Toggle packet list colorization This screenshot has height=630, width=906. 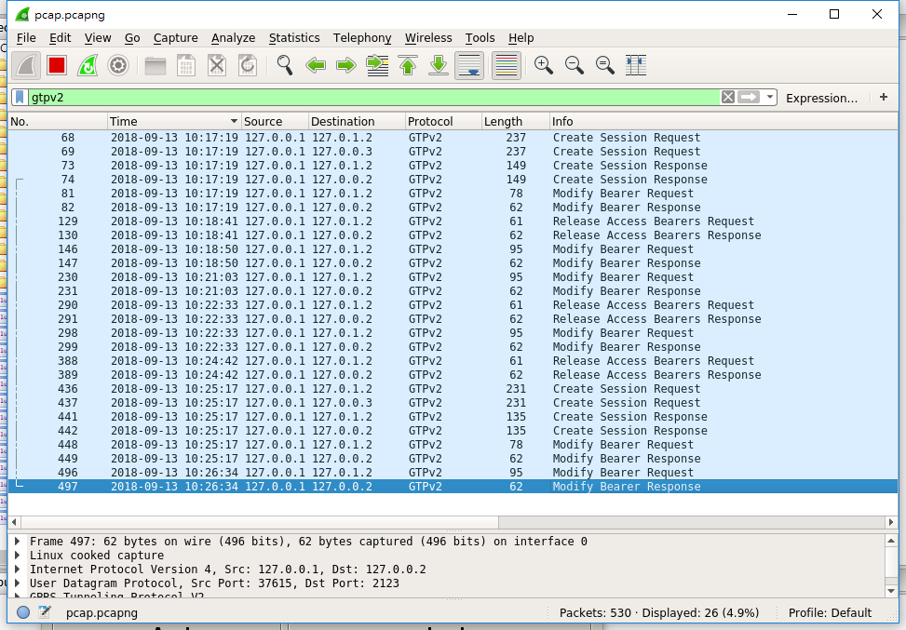pyautogui.click(x=506, y=65)
